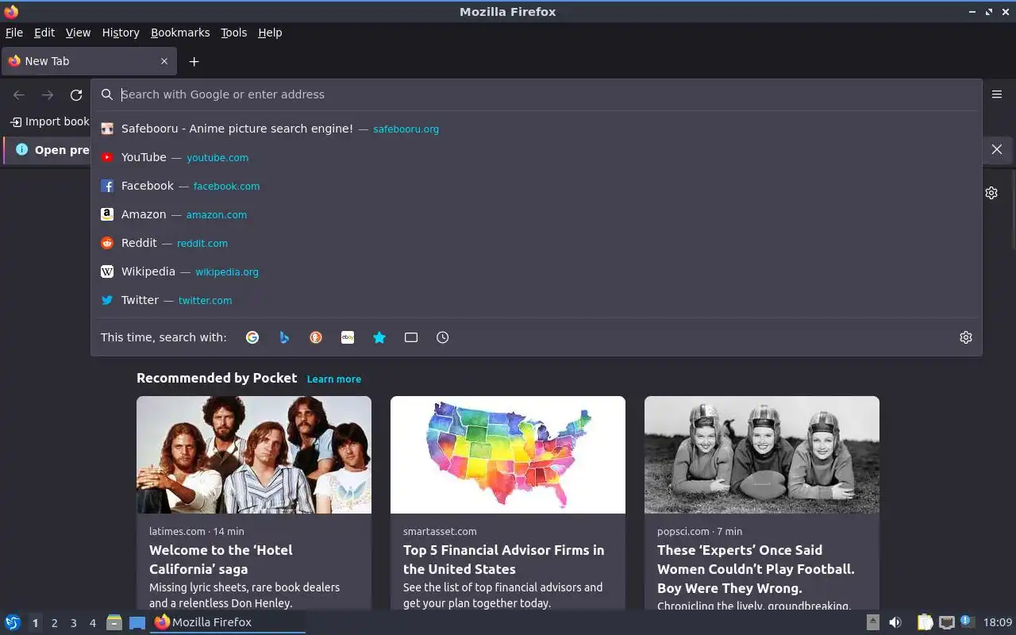
Task: Search with eBay one-off icon
Action: [348, 337]
